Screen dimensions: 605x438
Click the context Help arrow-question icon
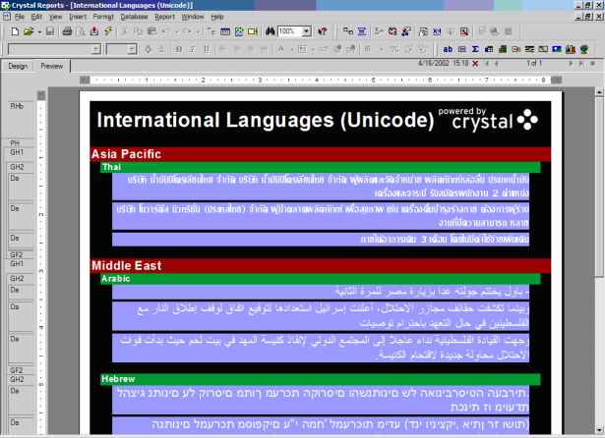323,31
